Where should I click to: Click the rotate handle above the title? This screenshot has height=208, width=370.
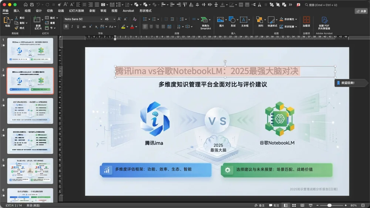(x=225, y=61)
